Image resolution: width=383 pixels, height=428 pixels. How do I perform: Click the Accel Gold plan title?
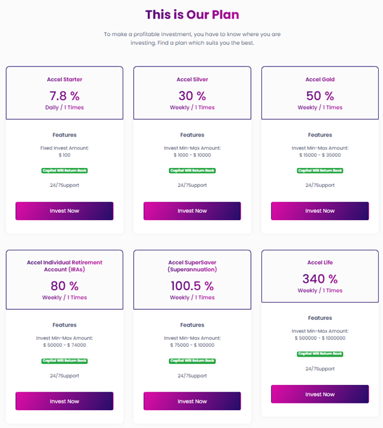320,79
